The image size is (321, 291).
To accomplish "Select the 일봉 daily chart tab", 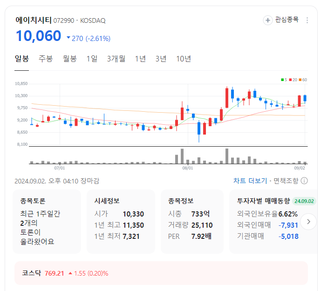I will (22, 59).
